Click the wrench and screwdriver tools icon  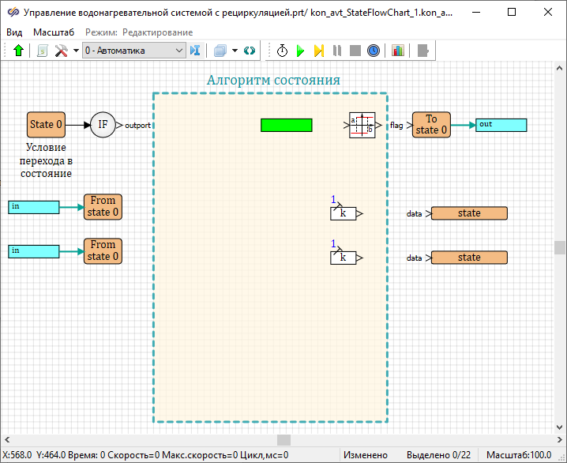tap(61, 51)
